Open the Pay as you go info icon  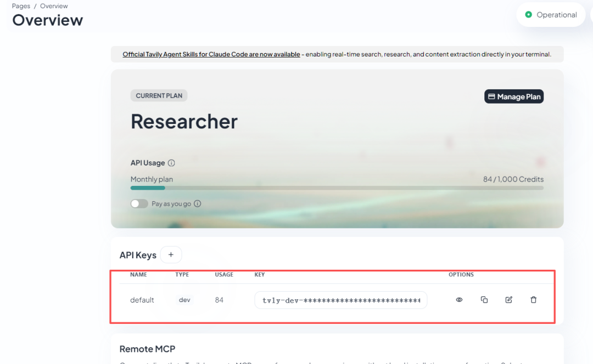198,204
